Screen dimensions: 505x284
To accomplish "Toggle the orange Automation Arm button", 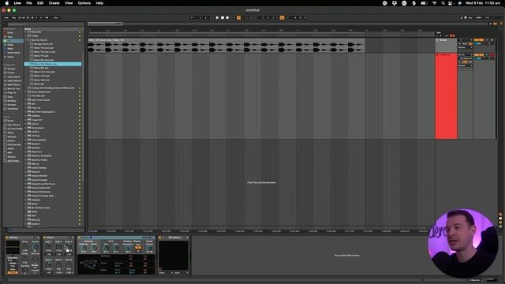I will click(238, 17).
